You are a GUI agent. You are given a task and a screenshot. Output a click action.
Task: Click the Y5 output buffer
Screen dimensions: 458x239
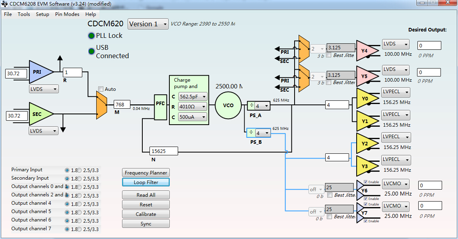tap(367, 76)
